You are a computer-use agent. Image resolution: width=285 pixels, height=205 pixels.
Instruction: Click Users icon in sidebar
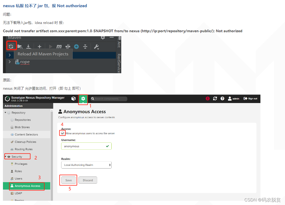tap(12, 179)
